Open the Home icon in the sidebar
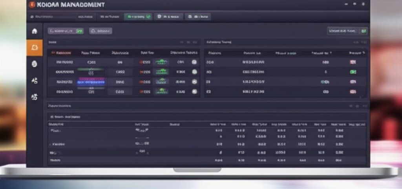The height and width of the screenshot is (189, 402). pos(34,31)
